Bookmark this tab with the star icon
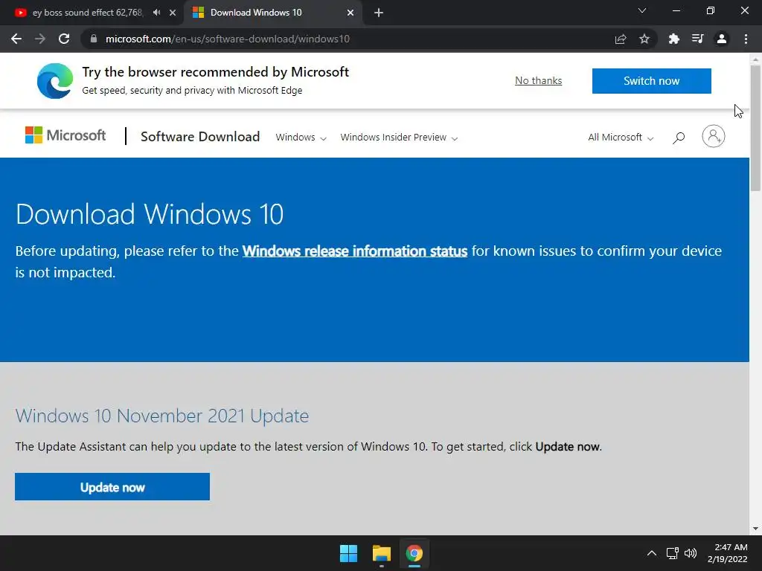 coord(644,39)
